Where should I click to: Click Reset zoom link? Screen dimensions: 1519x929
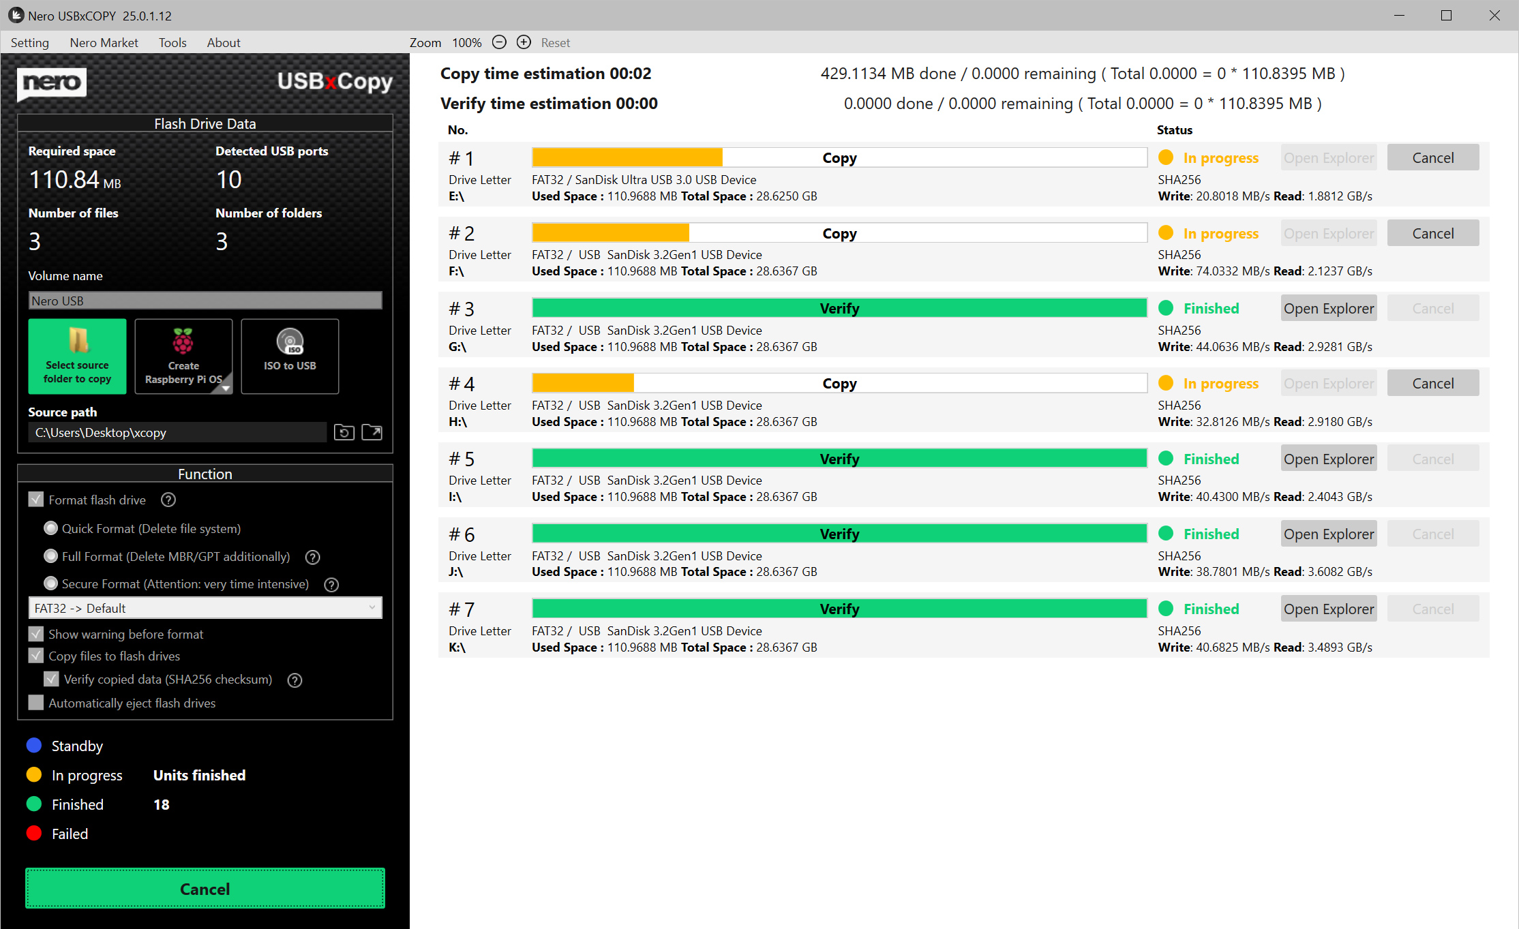(x=556, y=43)
